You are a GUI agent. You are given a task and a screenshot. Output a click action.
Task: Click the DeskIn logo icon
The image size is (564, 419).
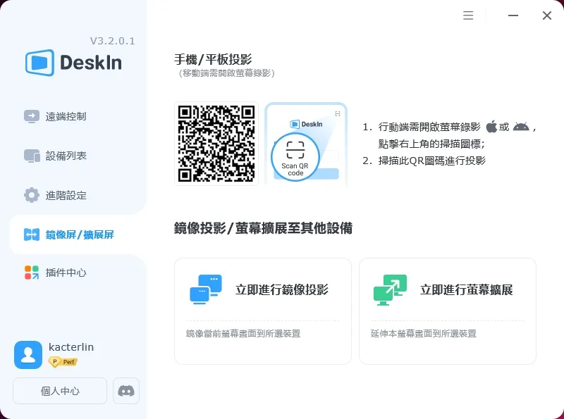pos(40,63)
